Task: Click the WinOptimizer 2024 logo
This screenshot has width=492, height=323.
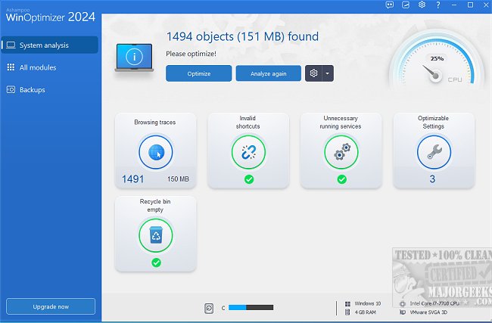Action: click(50, 15)
